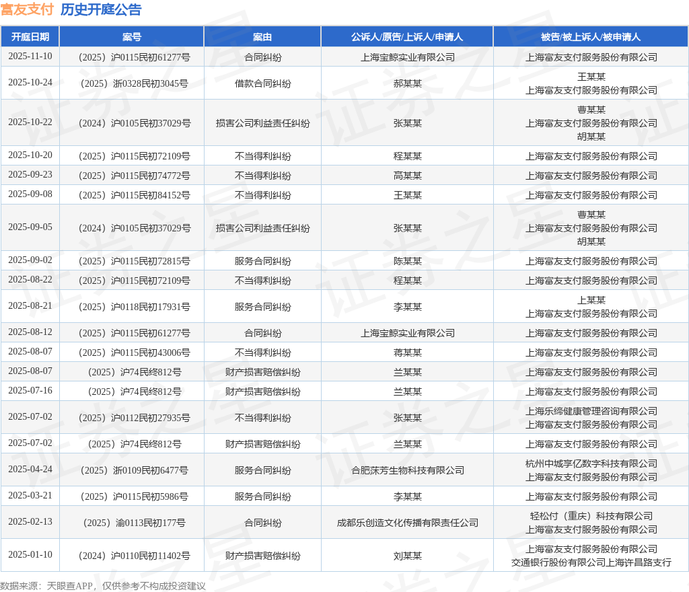Select the 开庭日期 column header
The image size is (689, 592).
click(30, 37)
